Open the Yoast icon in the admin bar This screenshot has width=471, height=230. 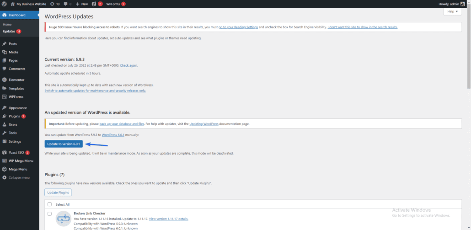pos(94,4)
